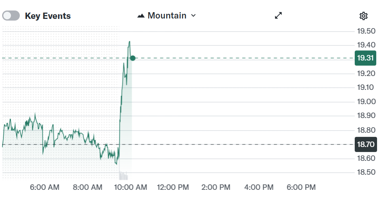
Task: Click the 8:00 AM time axis label
Action: (88, 187)
